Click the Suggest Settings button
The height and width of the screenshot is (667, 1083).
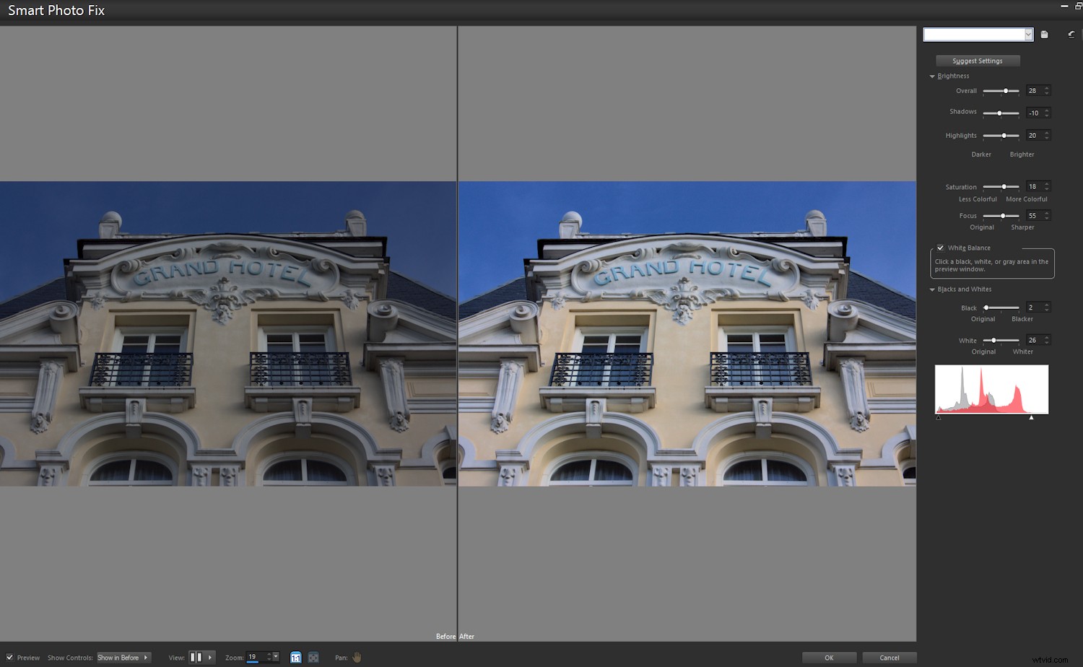pos(978,61)
